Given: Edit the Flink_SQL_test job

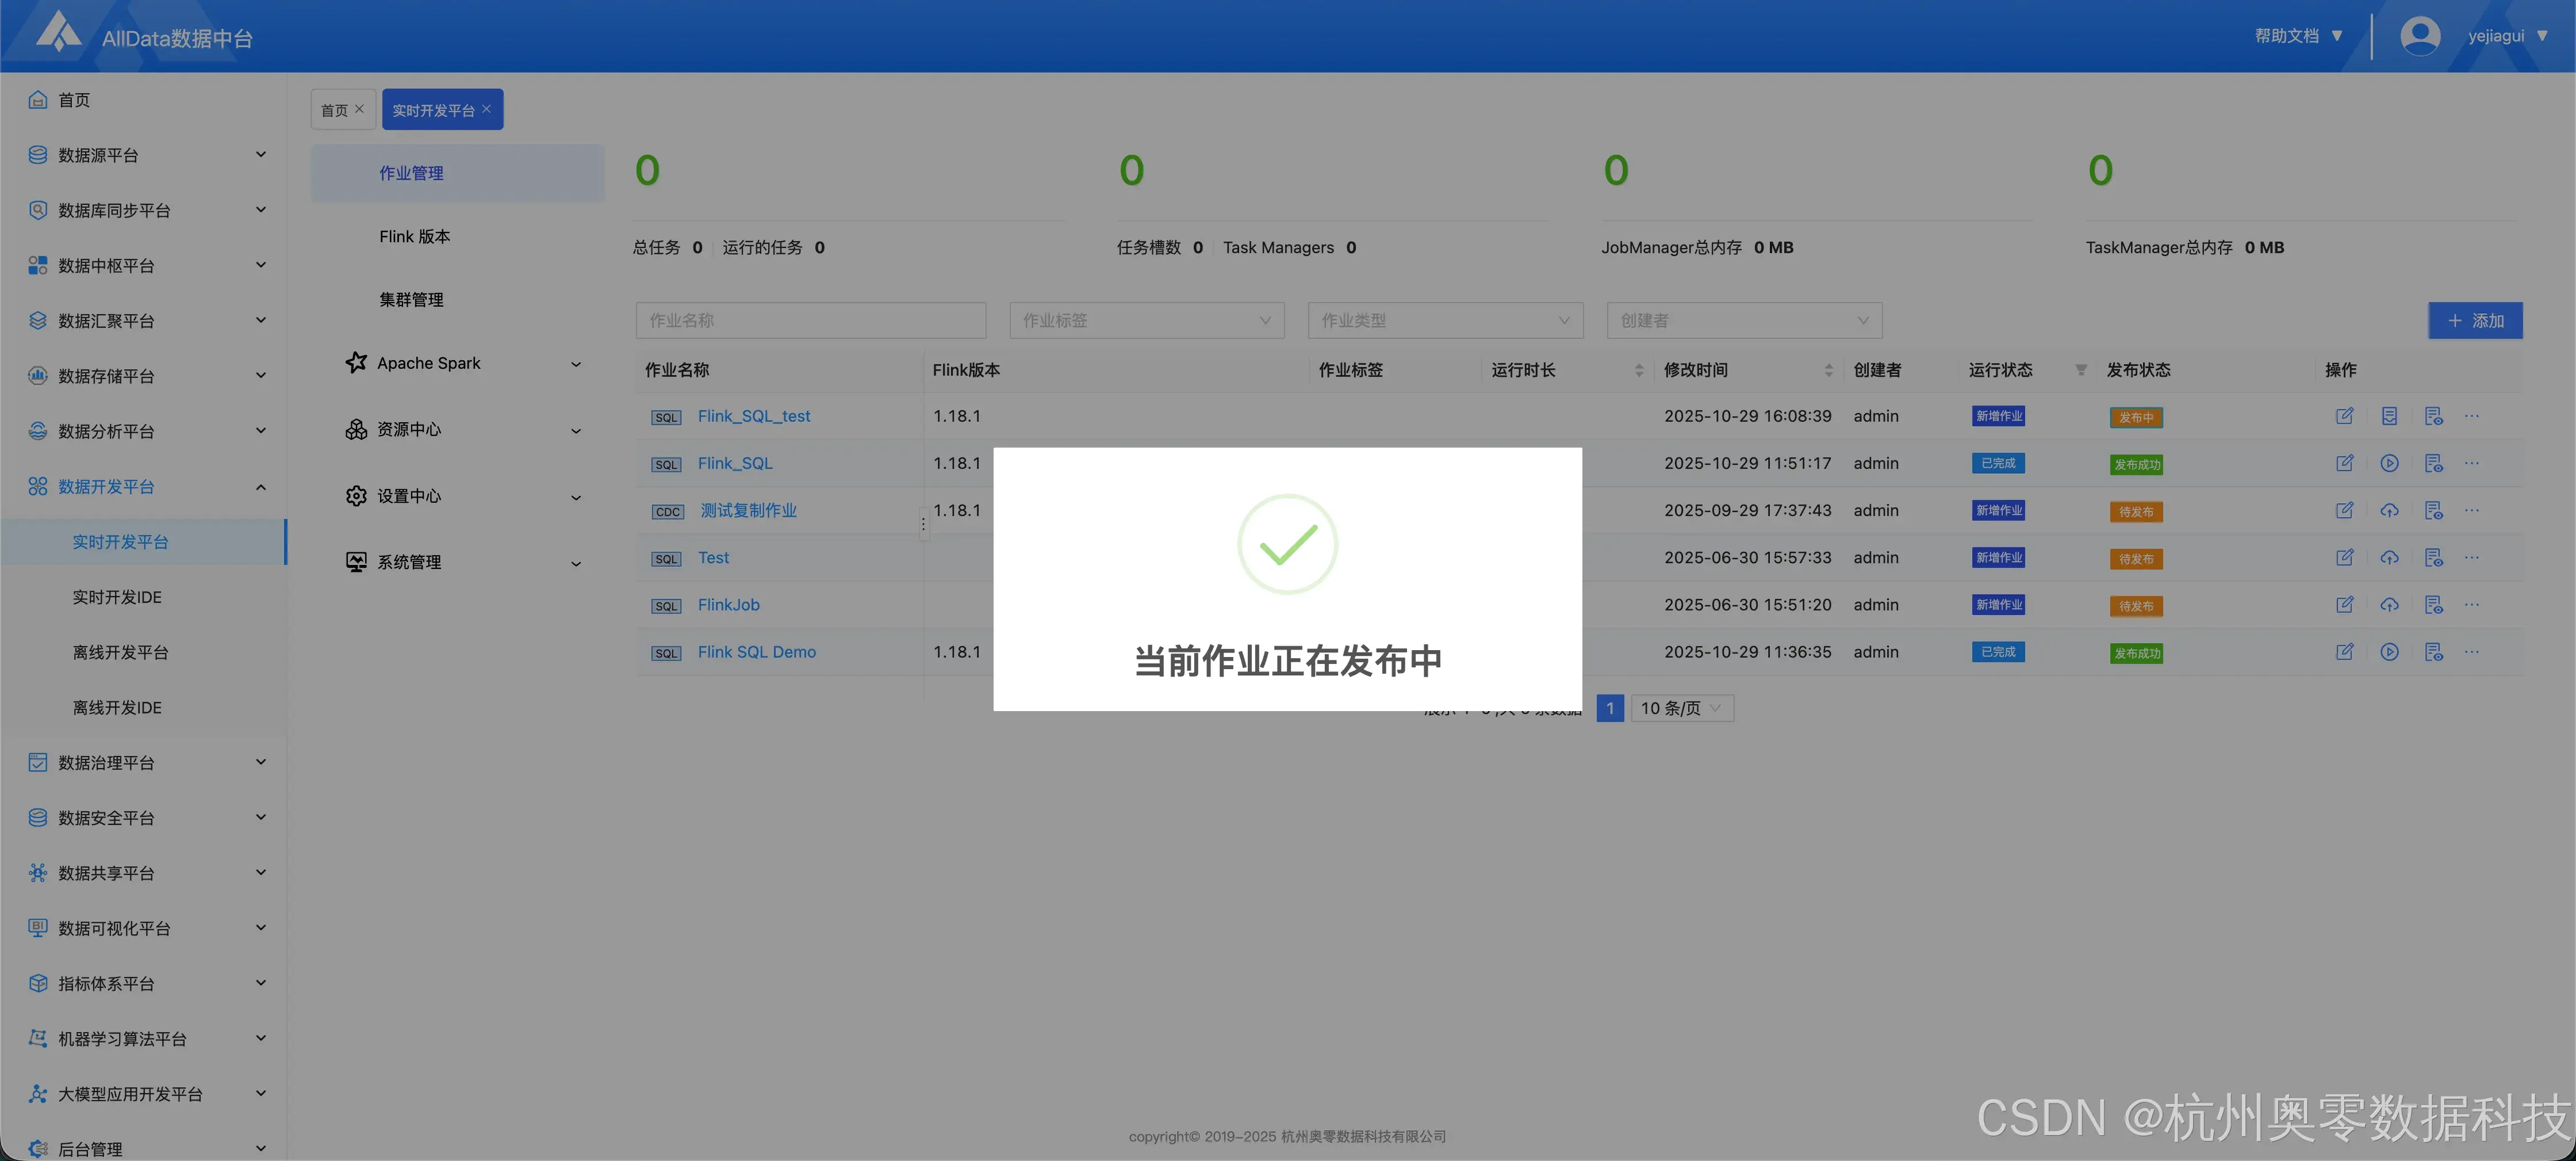Looking at the screenshot, I should (x=2345, y=415).
